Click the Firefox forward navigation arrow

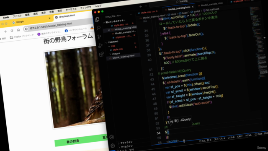pyautogui.click(x=5, y=31)
